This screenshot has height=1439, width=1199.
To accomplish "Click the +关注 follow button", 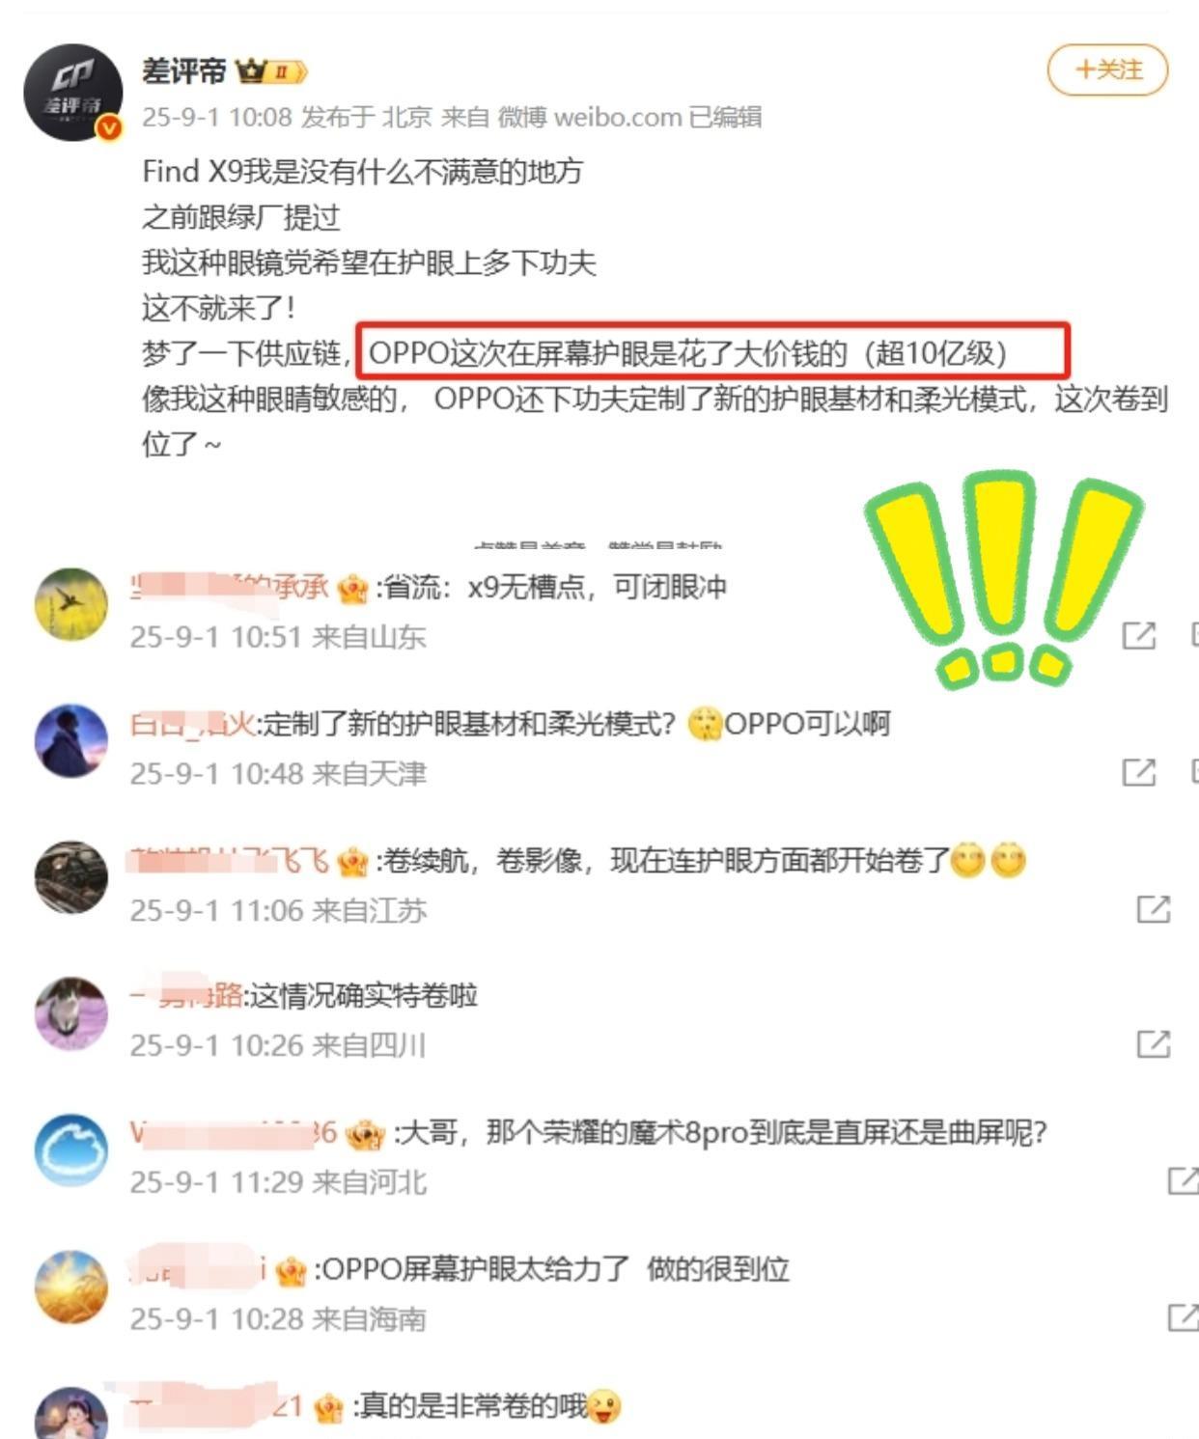I will point(1107,69).
